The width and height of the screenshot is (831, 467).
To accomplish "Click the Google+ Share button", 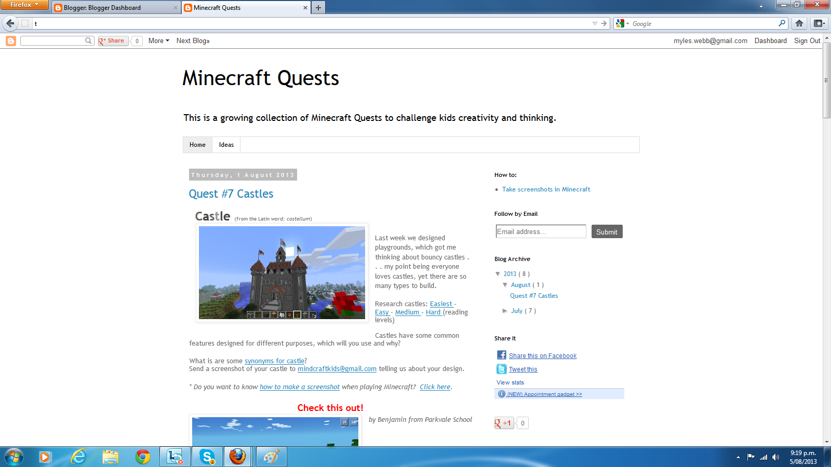I will (113, 41).
